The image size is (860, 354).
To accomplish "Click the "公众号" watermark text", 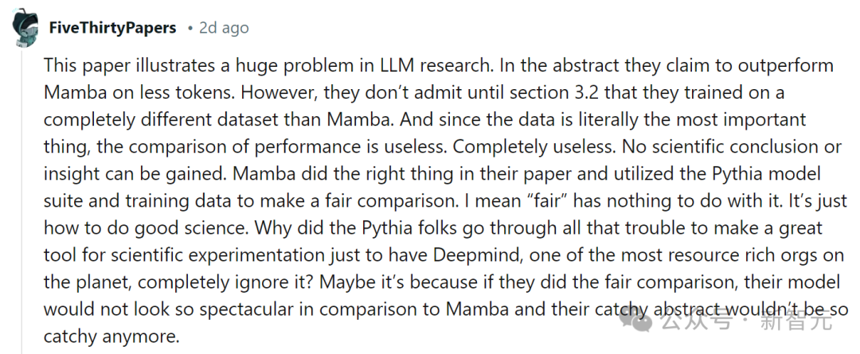I will point(696,321).
